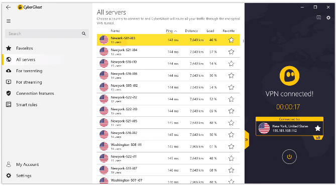Image resolution: width=336 pixels, height=186 pixels.
Task: Click the For streaming play icon
Action: 9,82
